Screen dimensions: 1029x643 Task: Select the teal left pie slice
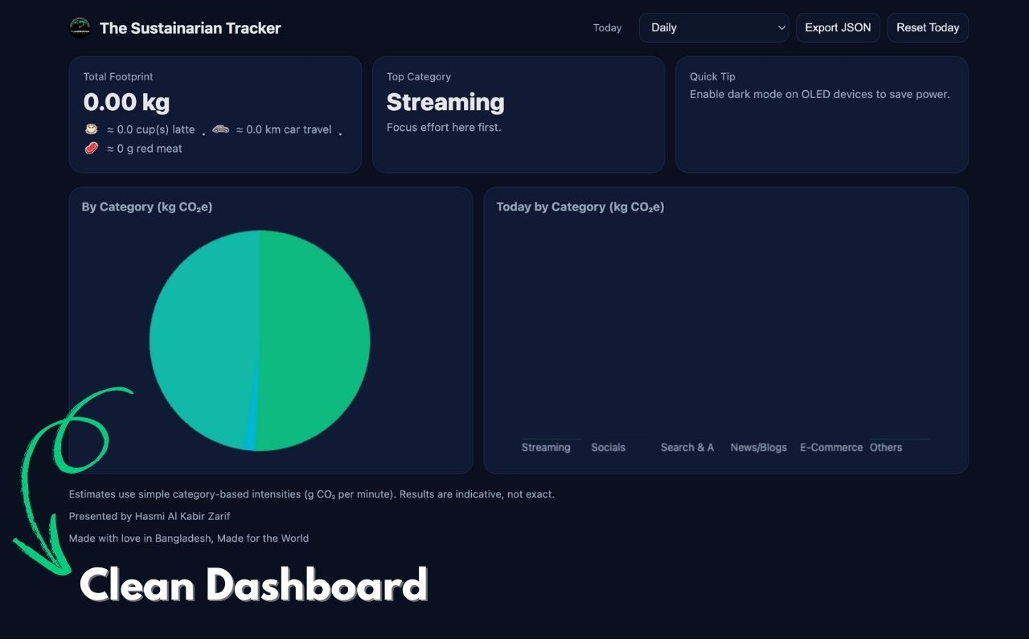click(201, 338)
